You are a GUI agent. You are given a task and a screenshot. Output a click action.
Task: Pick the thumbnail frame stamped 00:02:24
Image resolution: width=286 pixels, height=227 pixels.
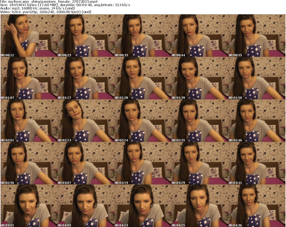143,121
